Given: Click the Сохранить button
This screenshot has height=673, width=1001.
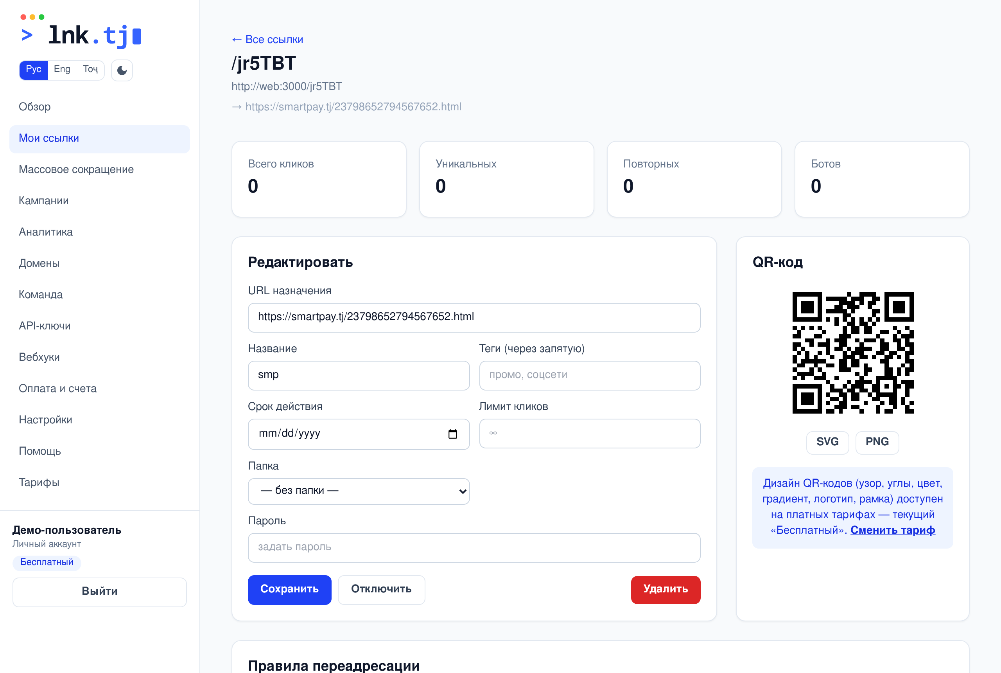Looking at the screenshot, I should point(289,590).
